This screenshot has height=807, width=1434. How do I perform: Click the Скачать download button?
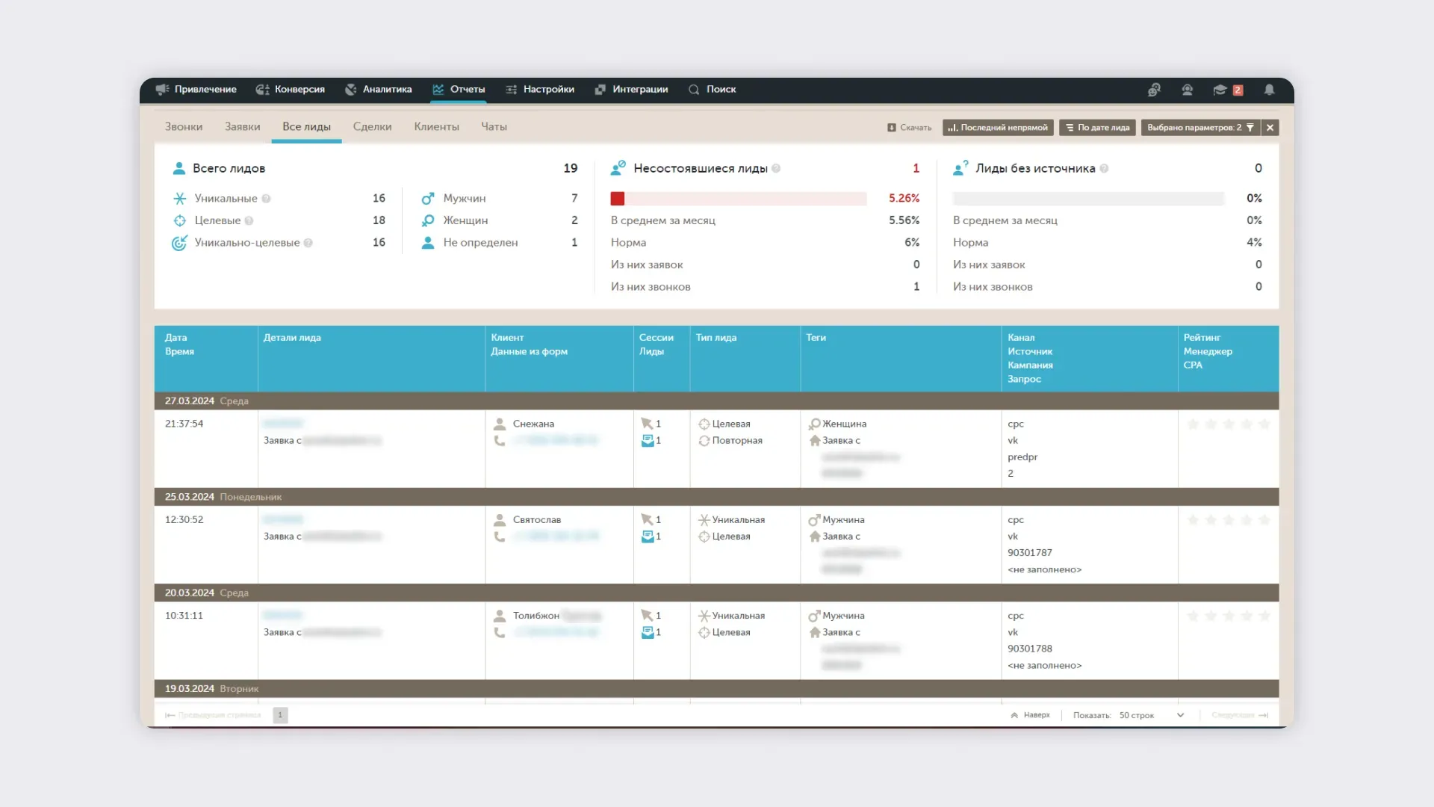(909, 128)
